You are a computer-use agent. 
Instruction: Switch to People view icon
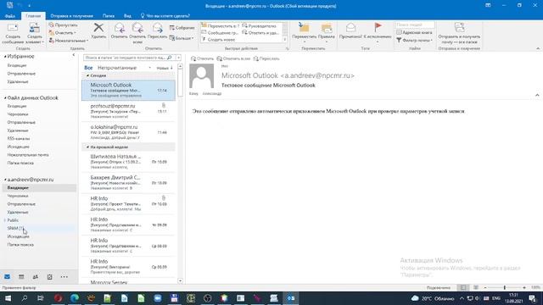[36, 277]
